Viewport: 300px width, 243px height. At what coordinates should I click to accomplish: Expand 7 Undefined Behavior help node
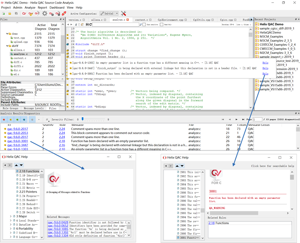click(11, 233)
